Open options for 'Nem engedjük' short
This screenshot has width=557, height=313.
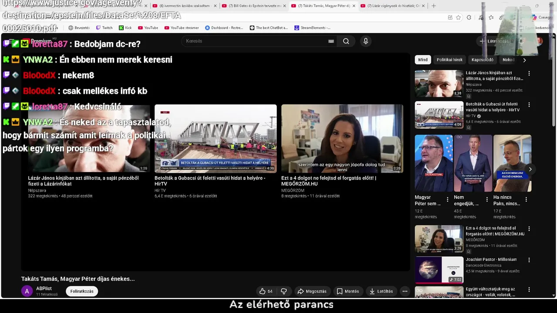487,200
